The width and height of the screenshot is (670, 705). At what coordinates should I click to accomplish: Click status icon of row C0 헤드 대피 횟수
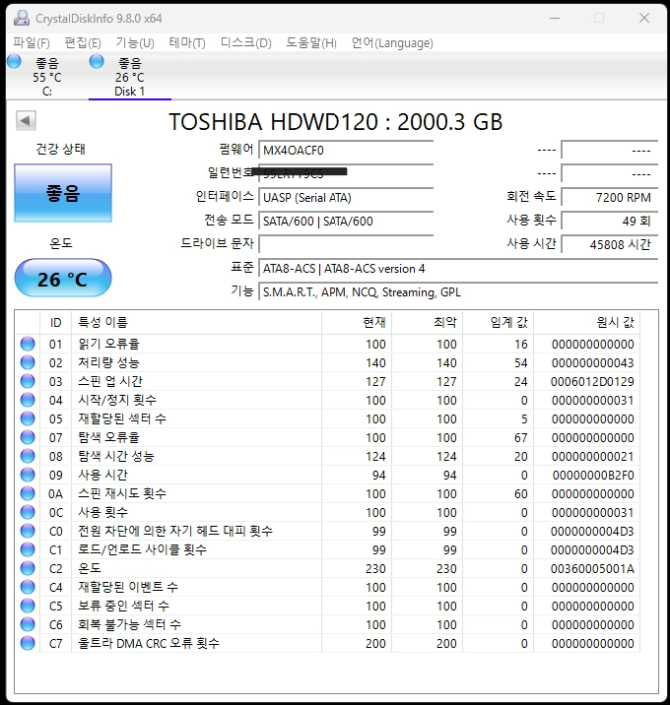28,531
